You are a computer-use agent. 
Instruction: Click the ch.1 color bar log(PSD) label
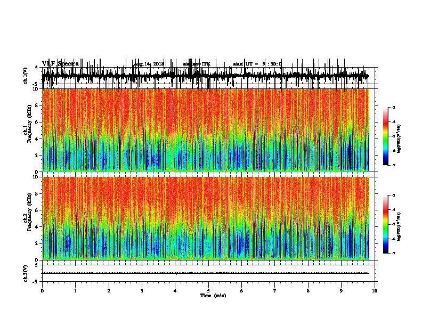click(399, 138)
